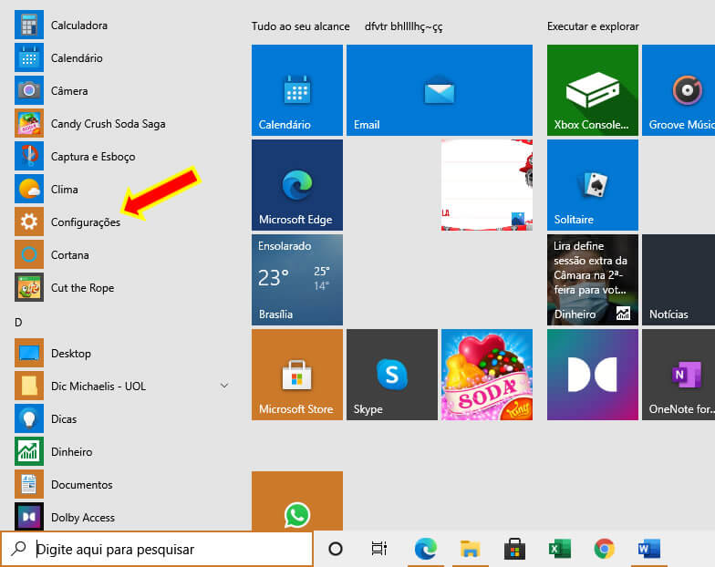This screenshot has width=715, height=567.
Task: Open Word from the taskbar
Action: (x=649, y=549)
